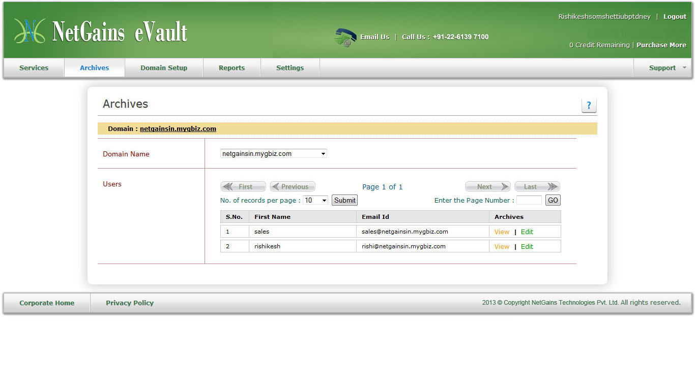Edit archives for the rishikesh user
Viewport: 695px width, 390px height.
pos(527,246)
